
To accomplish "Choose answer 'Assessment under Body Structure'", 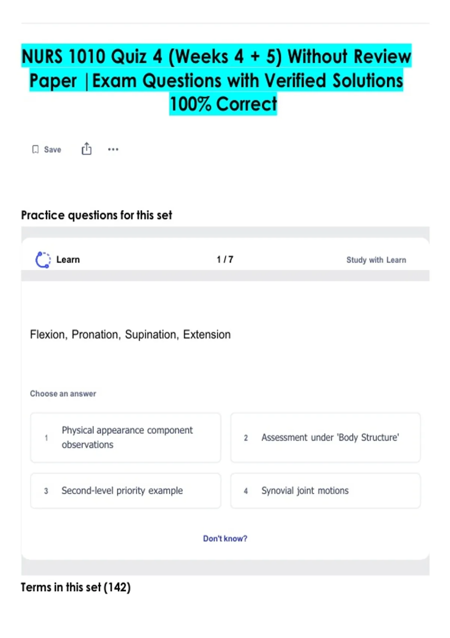I will tap(325, 438).
